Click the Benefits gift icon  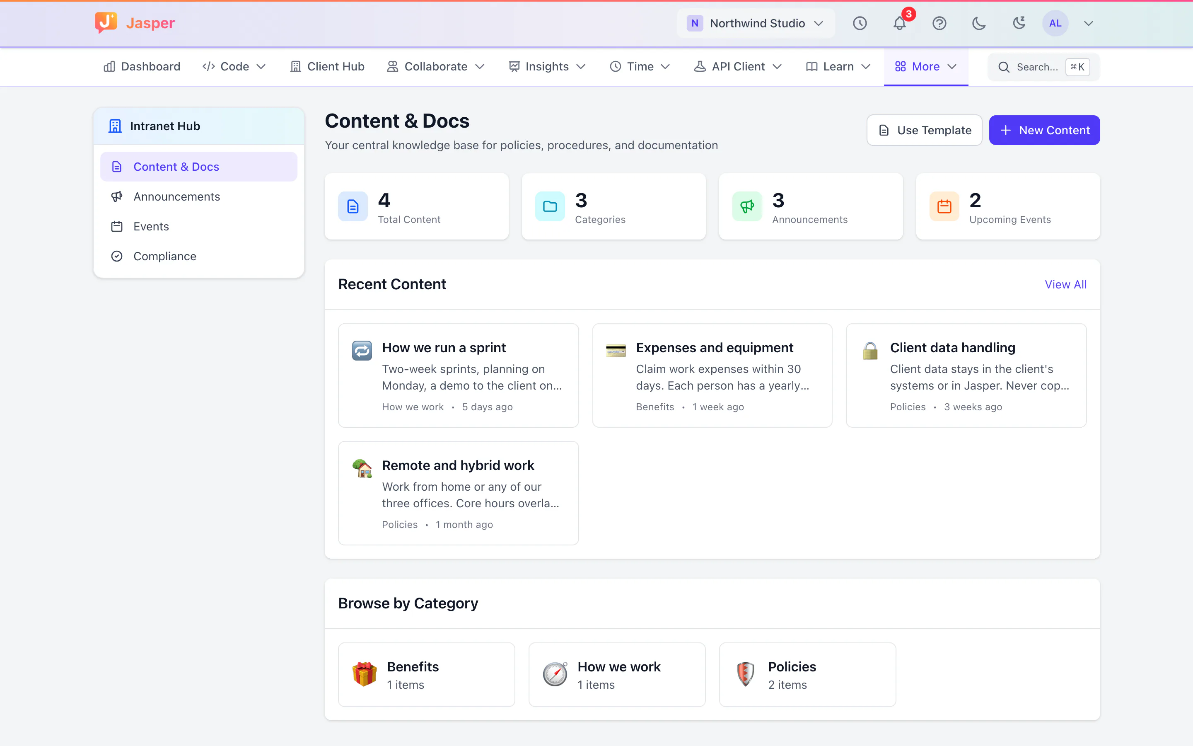click(364, 674)
